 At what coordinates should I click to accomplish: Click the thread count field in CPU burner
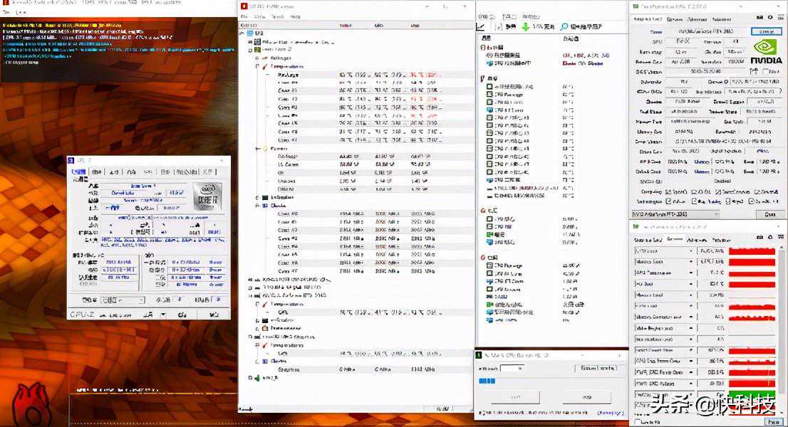[x=512, y=368]
